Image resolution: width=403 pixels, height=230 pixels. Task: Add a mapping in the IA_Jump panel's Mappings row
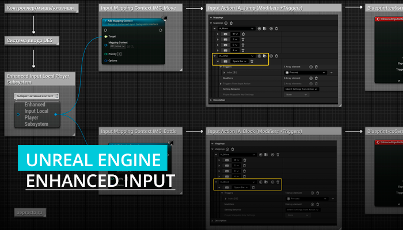pyautogui.click(x=226, y=23)
